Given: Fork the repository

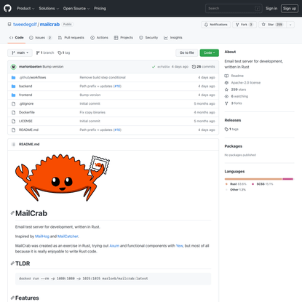Looking at the screenshot, I should (x=245, y=25).
